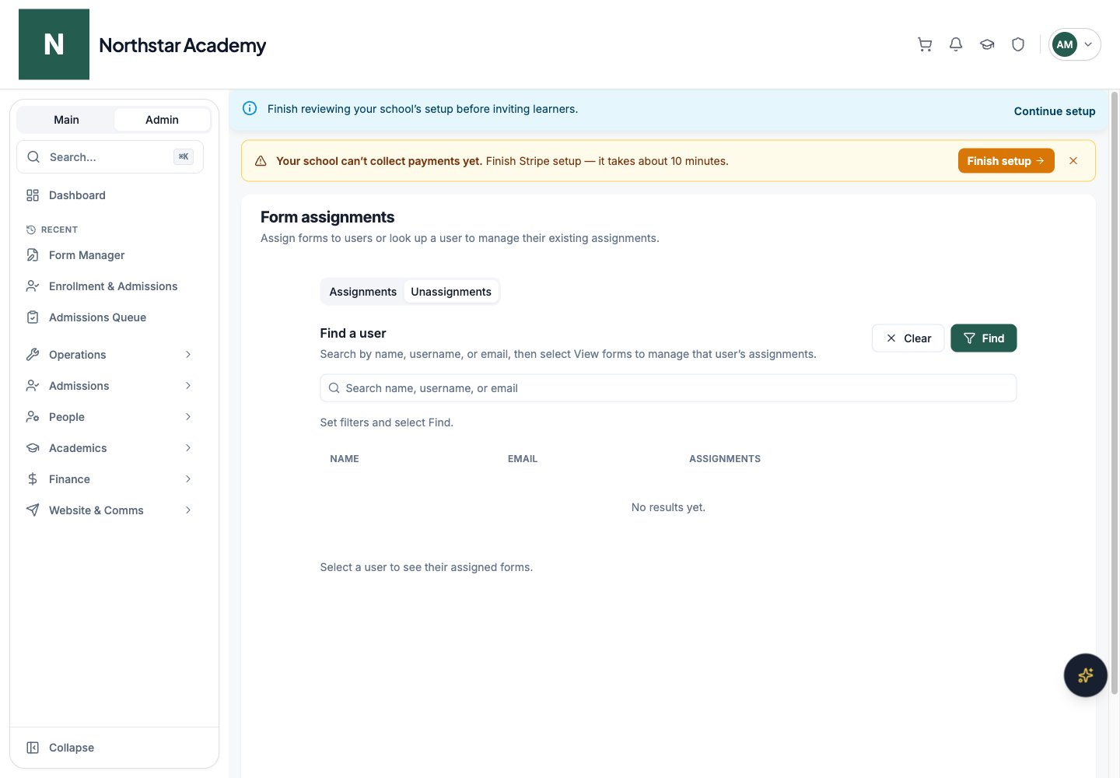Screen dimensions: 1120x778
Task: Expand the People section
Action: coord(110,417)
